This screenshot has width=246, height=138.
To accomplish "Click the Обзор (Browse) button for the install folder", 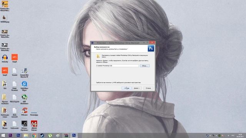I will point(145,66).
